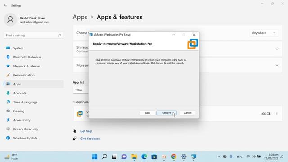
Task: Open Network & internet settings
Action: click(34, 66)
